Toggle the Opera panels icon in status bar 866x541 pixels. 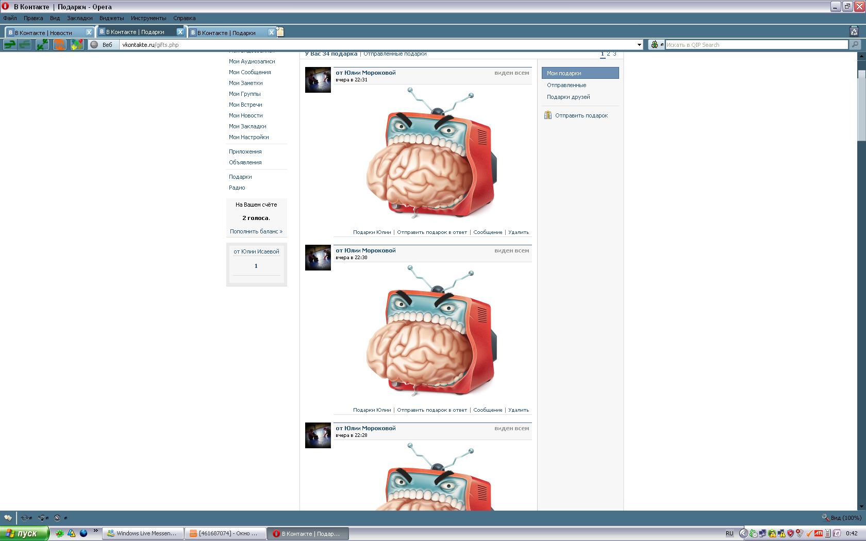(x=8, y=518)
